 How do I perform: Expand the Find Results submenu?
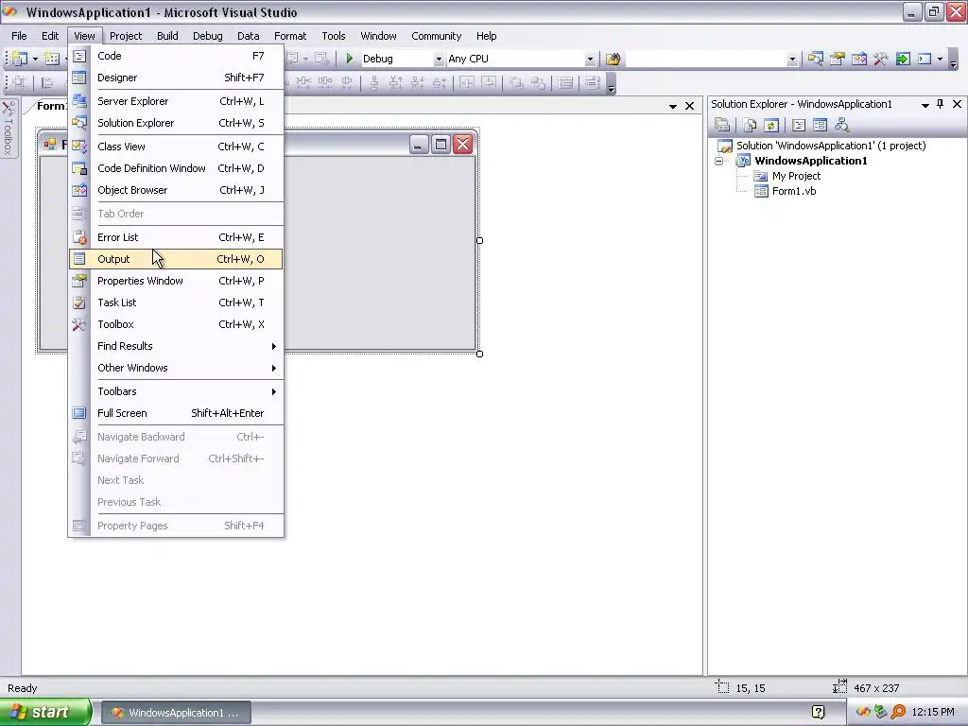pyautogui.click(x=176, y=346)
